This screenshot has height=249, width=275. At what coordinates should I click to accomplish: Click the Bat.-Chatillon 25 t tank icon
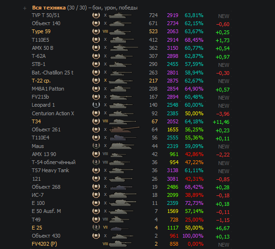121,73
